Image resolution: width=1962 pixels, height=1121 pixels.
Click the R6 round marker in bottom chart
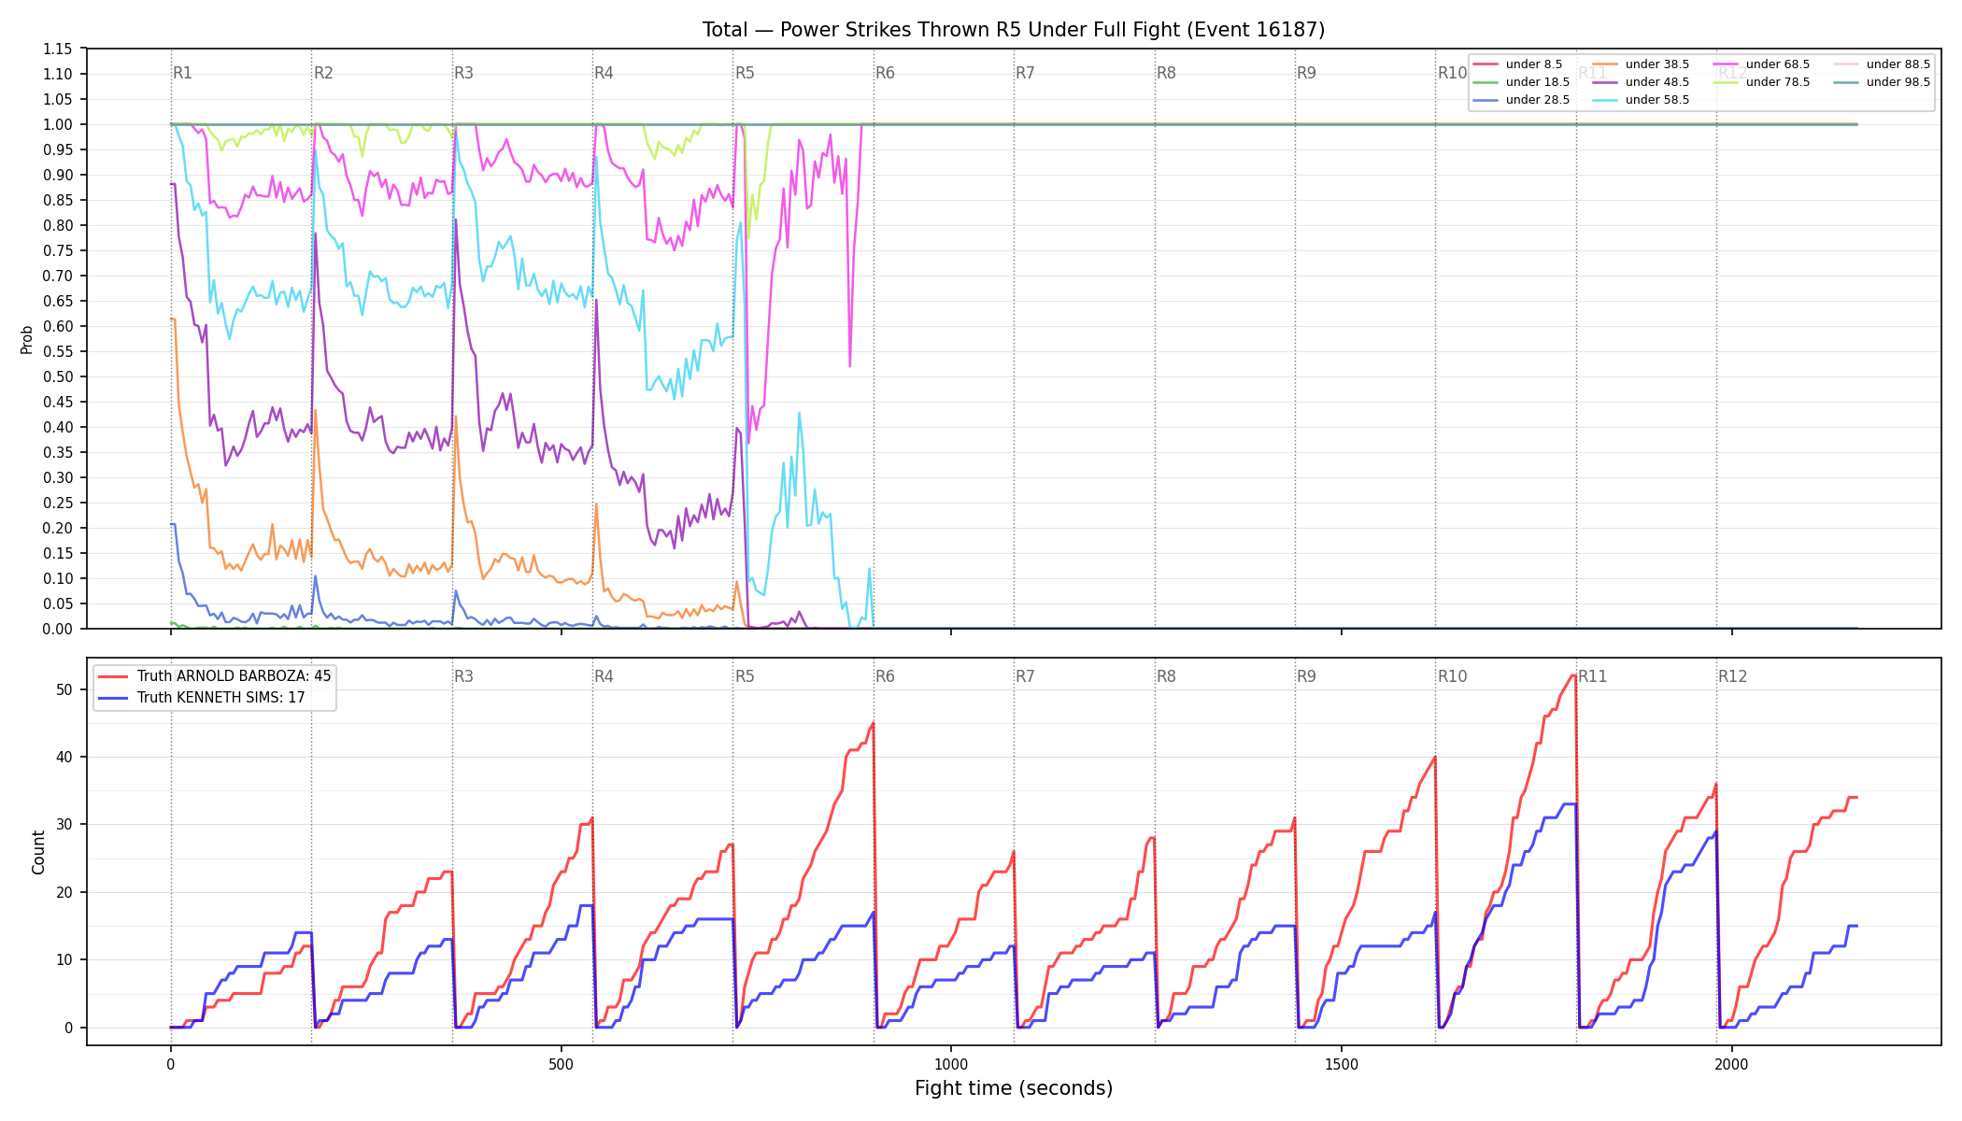click(x=885, y=676)
